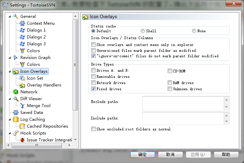Click the Dialogs 3 windows icon
Image resolution: width=244 pixels, height=163 pixels.
pos(22,44)
